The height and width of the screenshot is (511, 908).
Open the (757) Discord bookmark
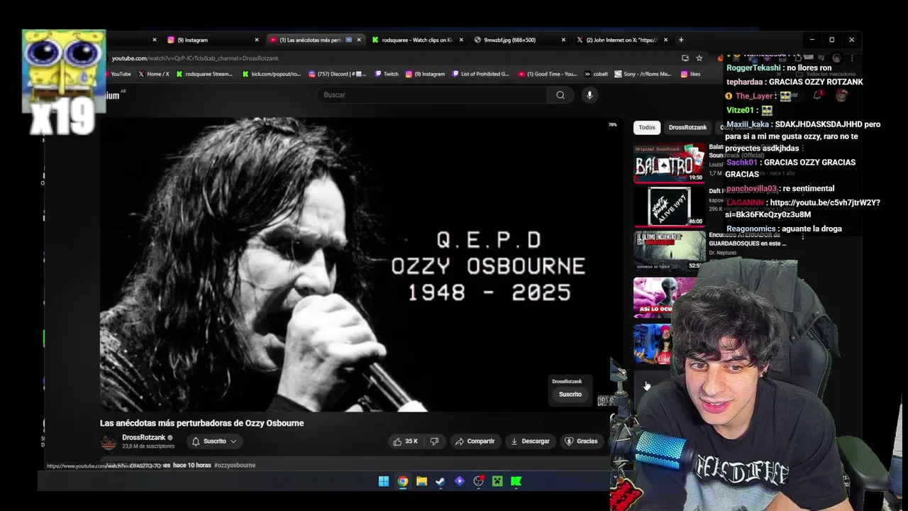pos(338,74)
